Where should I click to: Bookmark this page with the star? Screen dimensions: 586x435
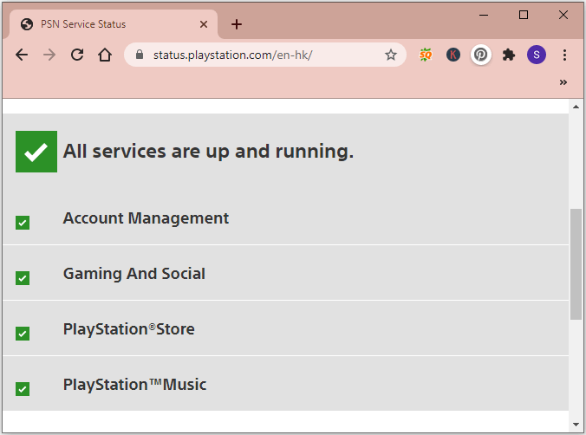[x=391, y=55]
